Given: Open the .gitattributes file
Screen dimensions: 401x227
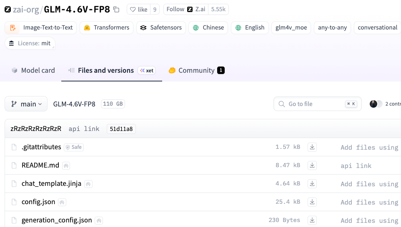Looking at the screenshot, I should 41,147.
